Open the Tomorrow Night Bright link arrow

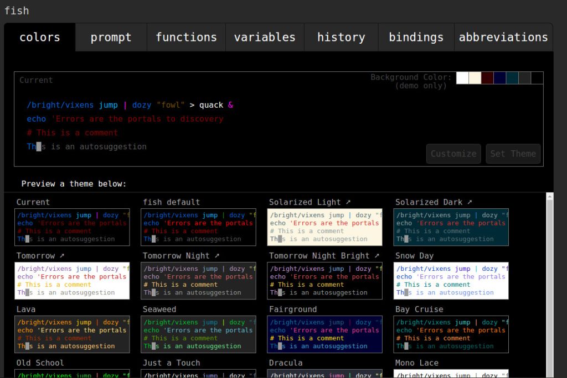(x=377, y=256)
